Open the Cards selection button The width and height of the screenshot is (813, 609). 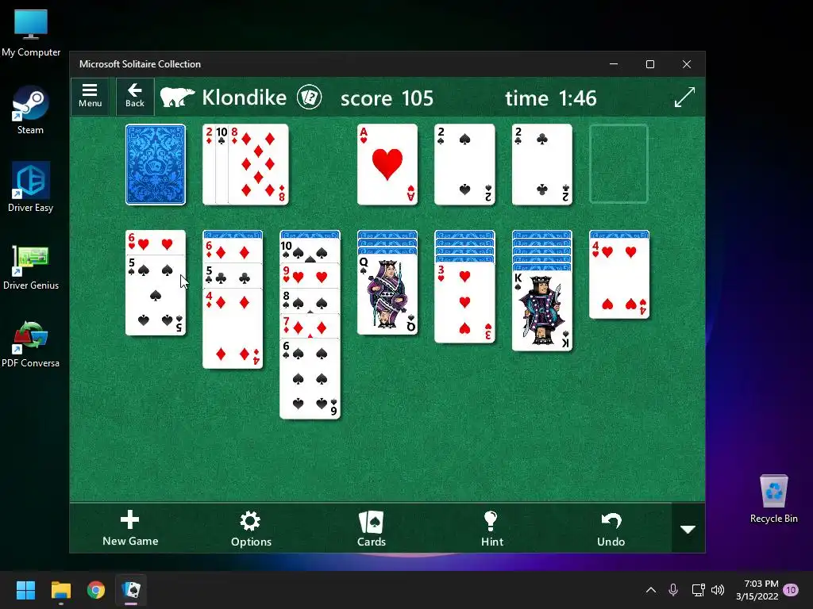tap(372, 528)
